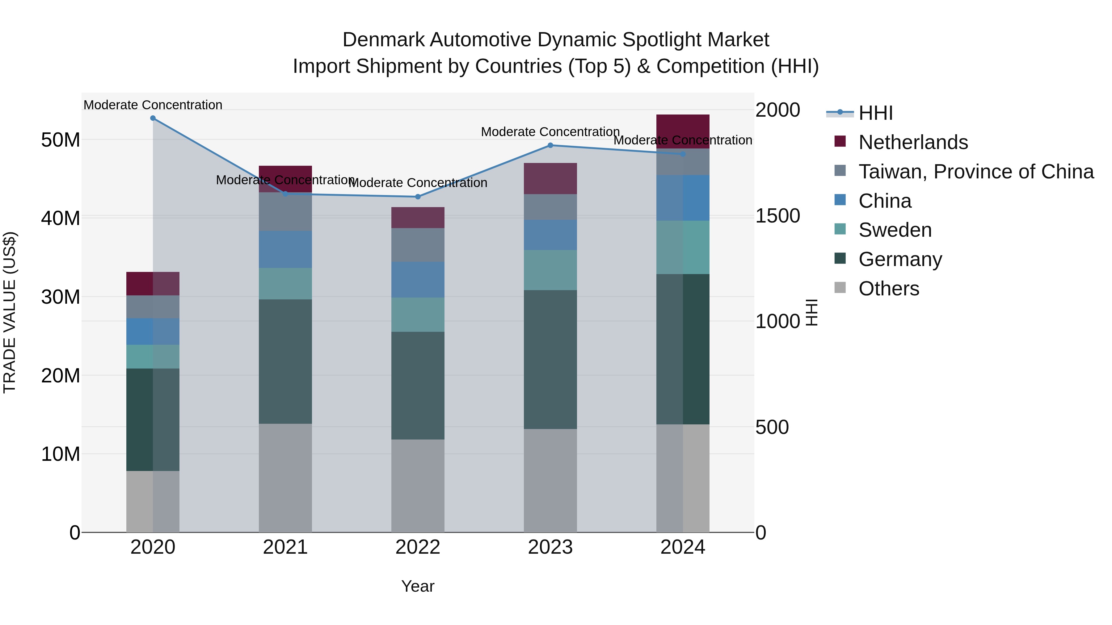Click the Netherlands maroon legend swatch

(x=840, y=141)
